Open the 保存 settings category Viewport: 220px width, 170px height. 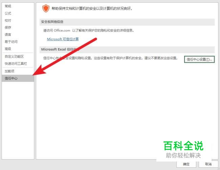pos(18,27)
